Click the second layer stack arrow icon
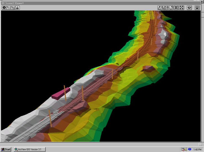This screenshot has width=204, height=152. pos(165,8)
